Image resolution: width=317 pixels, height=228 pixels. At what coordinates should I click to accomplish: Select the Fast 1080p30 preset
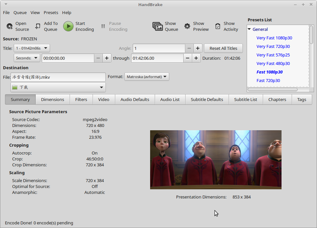269,72
